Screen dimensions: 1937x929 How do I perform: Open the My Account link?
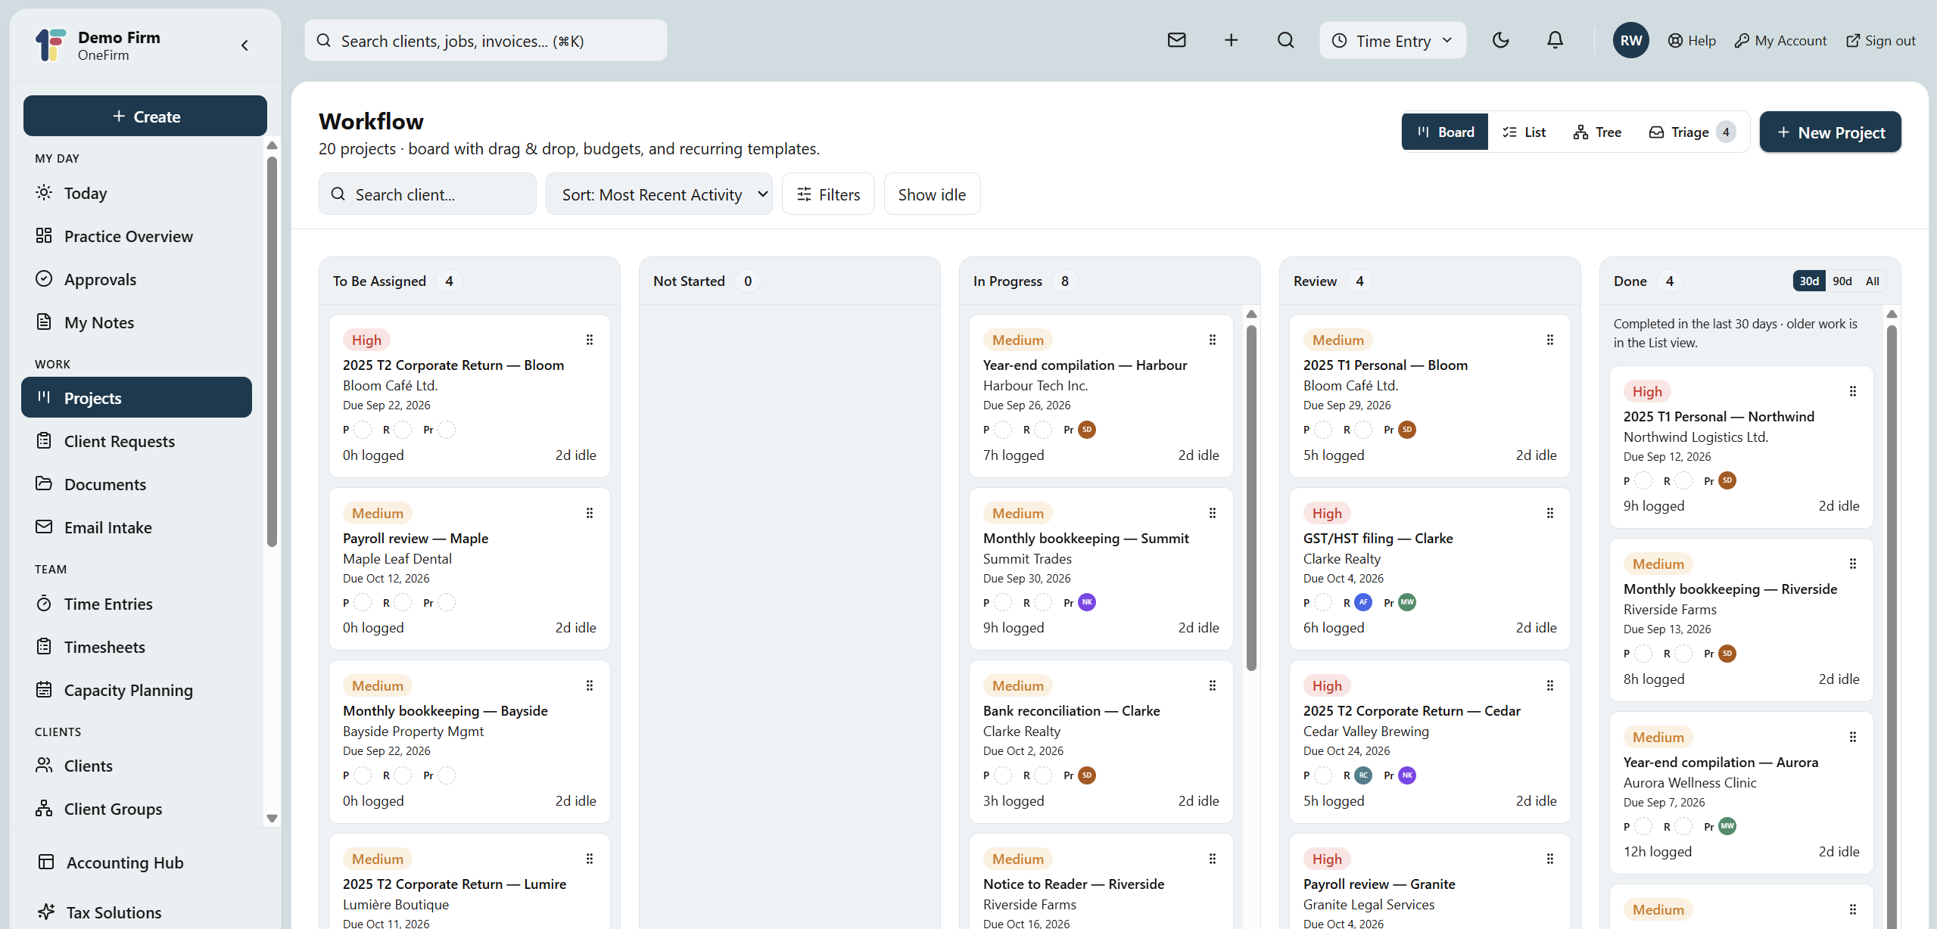1780,41
